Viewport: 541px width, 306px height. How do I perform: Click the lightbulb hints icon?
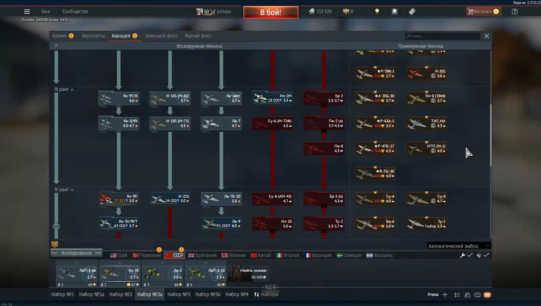tap(377, 12)
